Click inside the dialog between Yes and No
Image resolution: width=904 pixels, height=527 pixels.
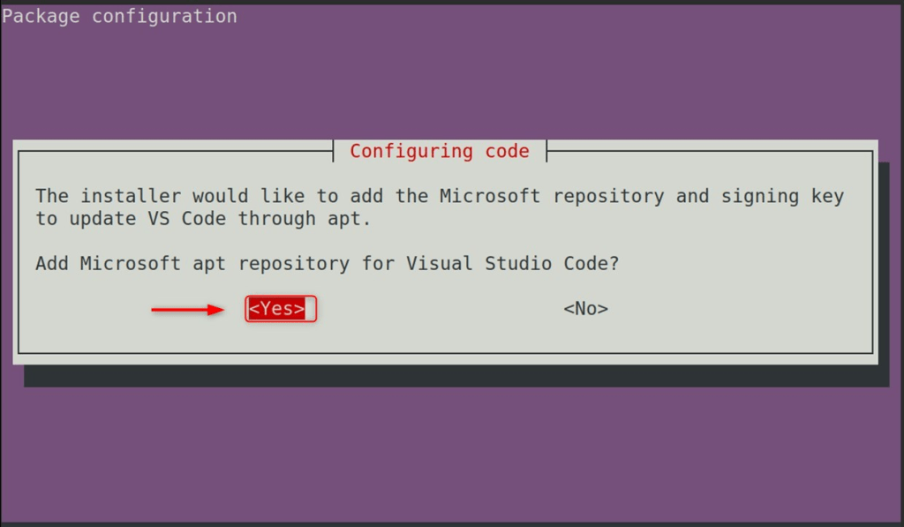tap(433, 309)
